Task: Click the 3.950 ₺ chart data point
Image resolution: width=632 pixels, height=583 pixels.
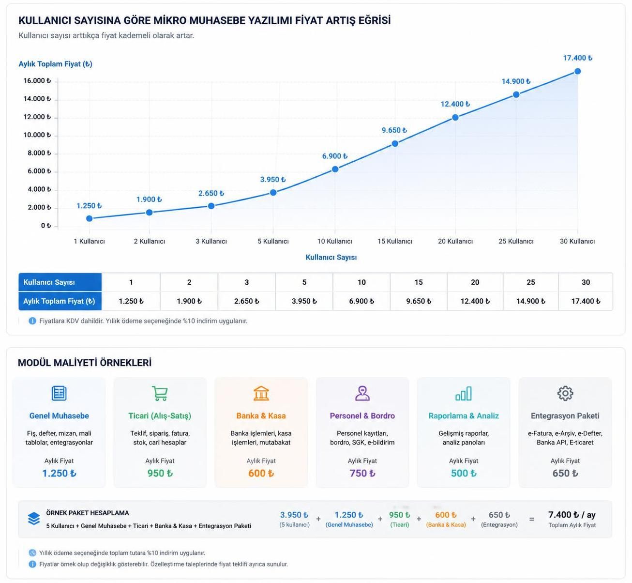Action: pos(273,192)
